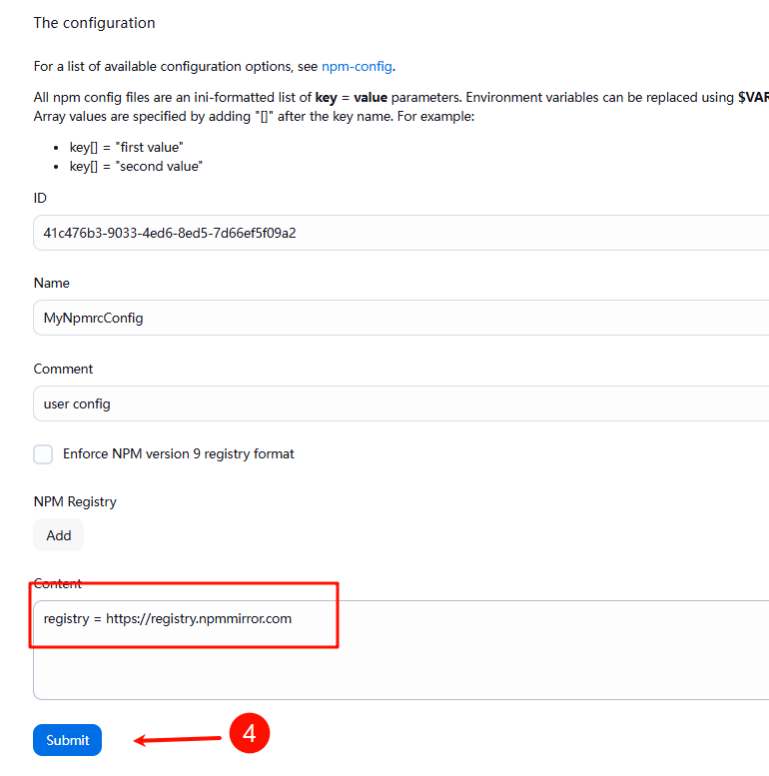The width and height of the screenshot is (769, 776).
Task: Submit the npmrc configuration
Action: coord(67,740)
